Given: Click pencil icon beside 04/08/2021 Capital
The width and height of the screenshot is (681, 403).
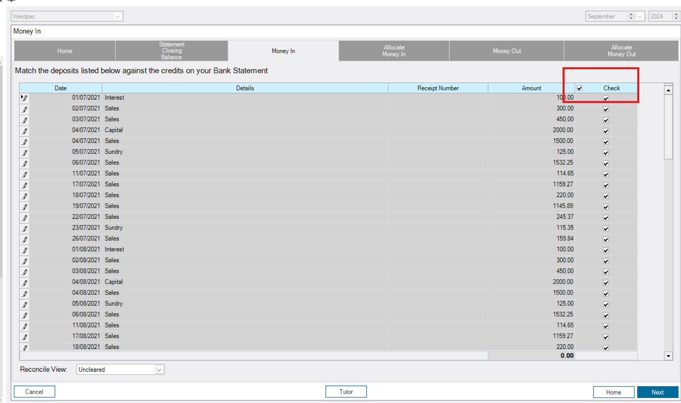Looking at the screenshot, I should [x=25, y=283].
